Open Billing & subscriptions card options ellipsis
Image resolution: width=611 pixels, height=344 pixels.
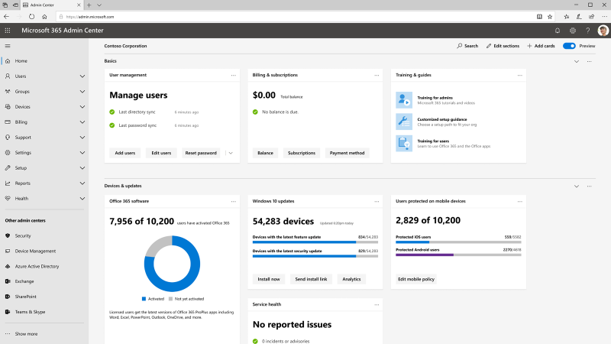[377, 75]
